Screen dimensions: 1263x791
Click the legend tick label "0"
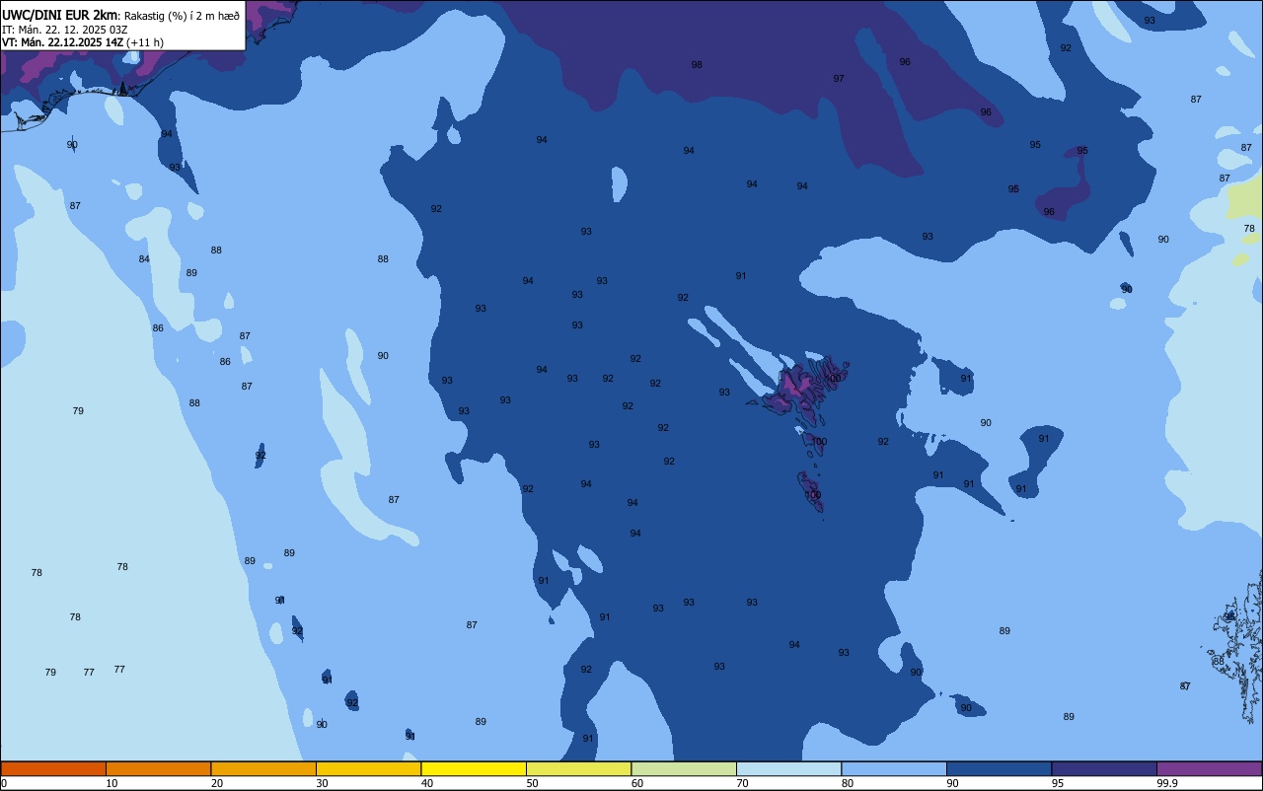click(4, 783)
